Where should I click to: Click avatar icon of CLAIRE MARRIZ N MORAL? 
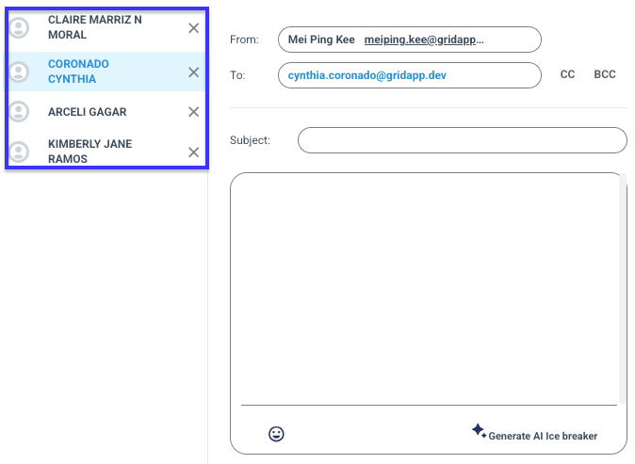[19, 28]
